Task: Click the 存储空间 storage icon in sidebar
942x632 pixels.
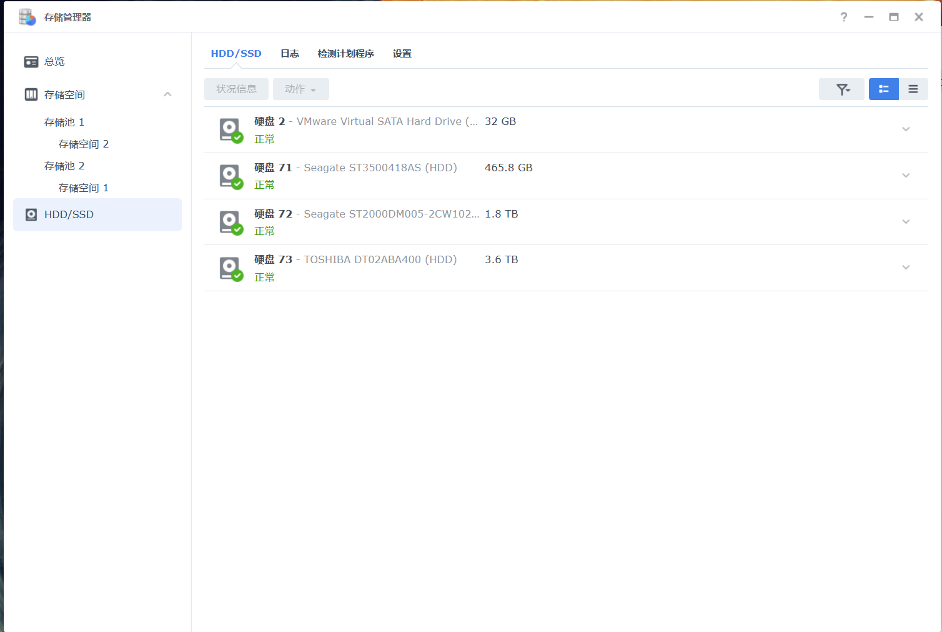Action: point(31,94)
